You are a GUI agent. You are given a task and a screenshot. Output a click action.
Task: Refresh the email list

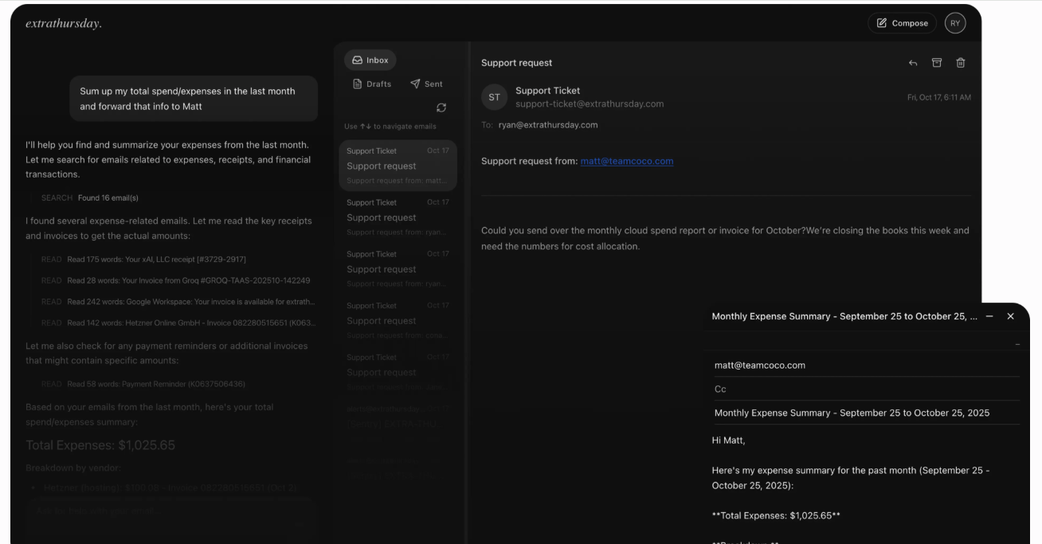pos(441,108)
